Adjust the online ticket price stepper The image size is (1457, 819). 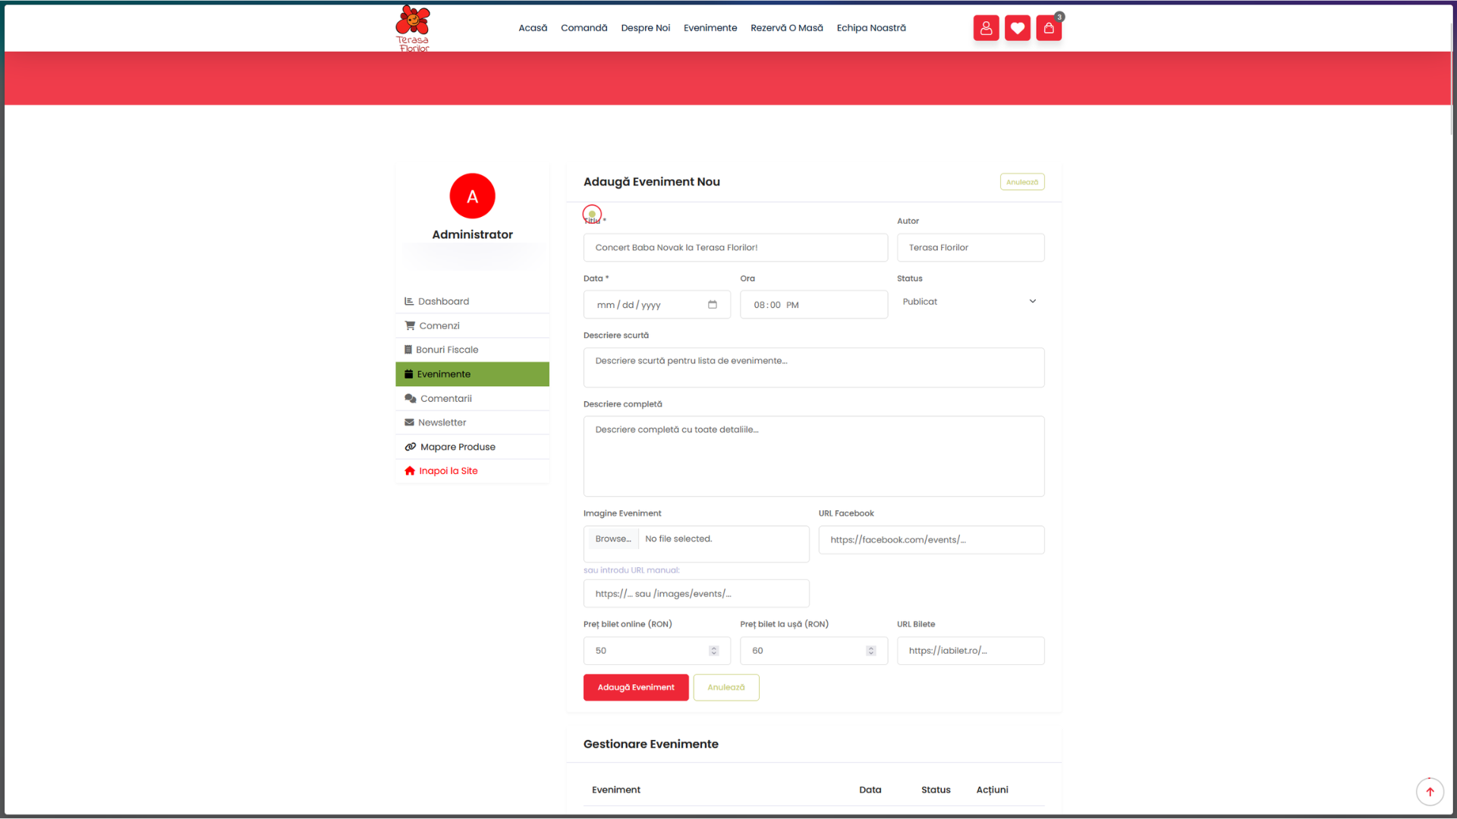tap(713, 651)
